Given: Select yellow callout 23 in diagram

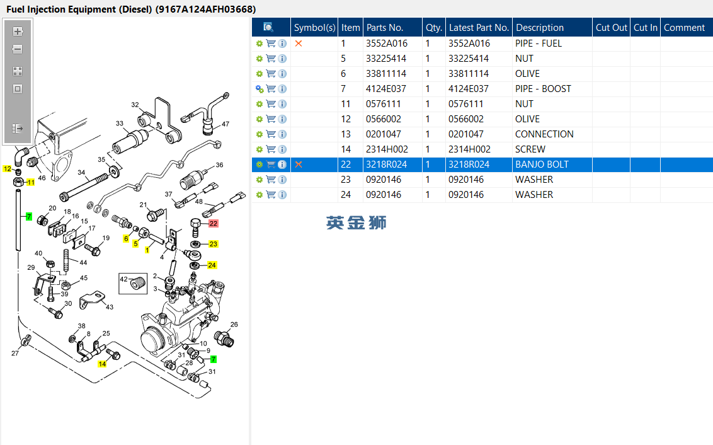Looking at the screenshot, I should click(x=214, y=244).
